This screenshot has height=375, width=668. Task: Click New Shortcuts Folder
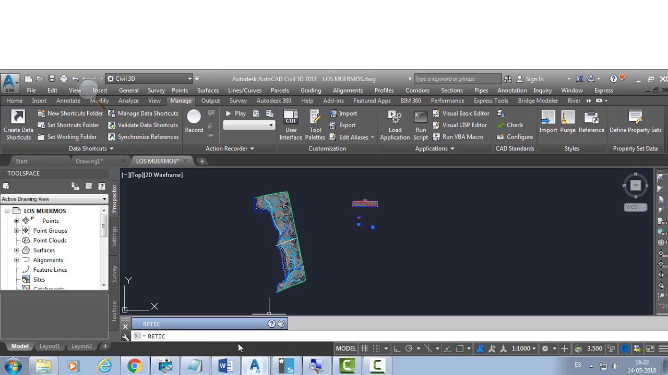(x=70, y=114)
